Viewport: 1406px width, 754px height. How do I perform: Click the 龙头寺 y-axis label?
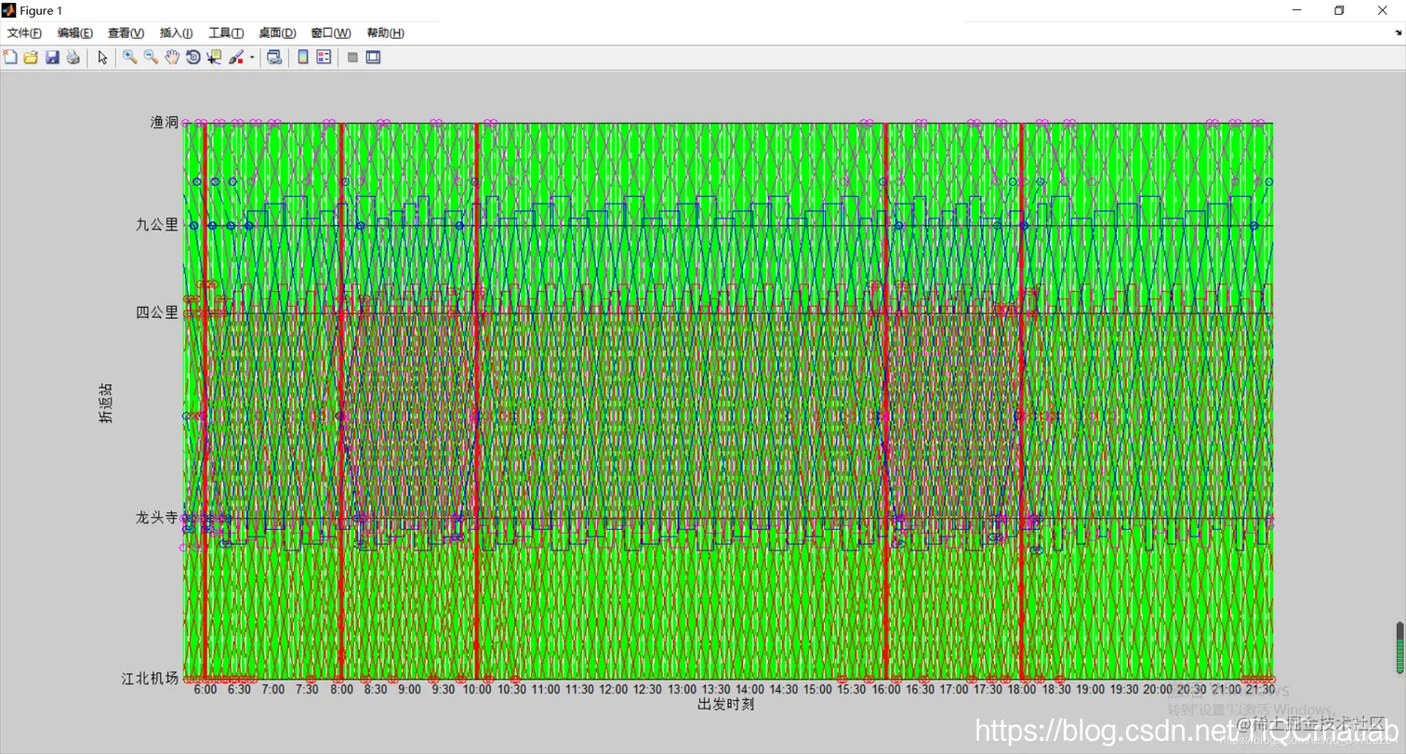click(x=157, y=518)
